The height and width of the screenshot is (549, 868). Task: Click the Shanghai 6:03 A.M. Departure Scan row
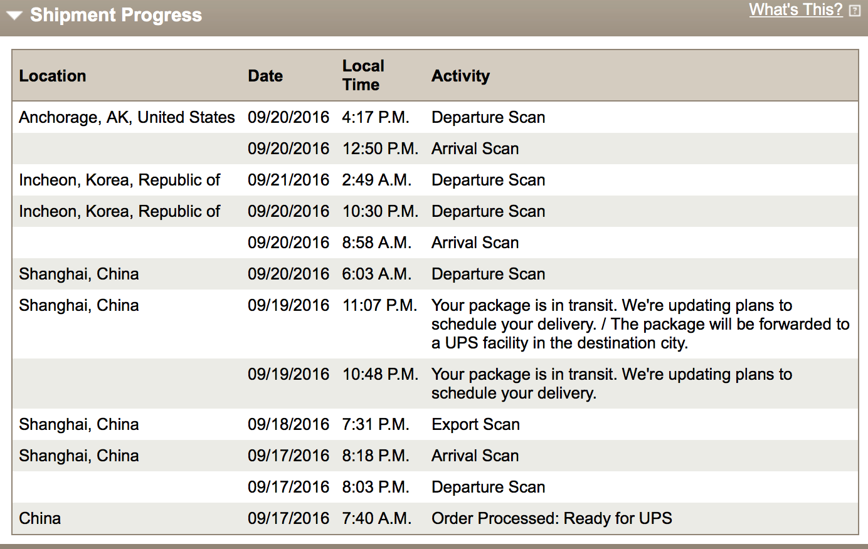point(435,274)
